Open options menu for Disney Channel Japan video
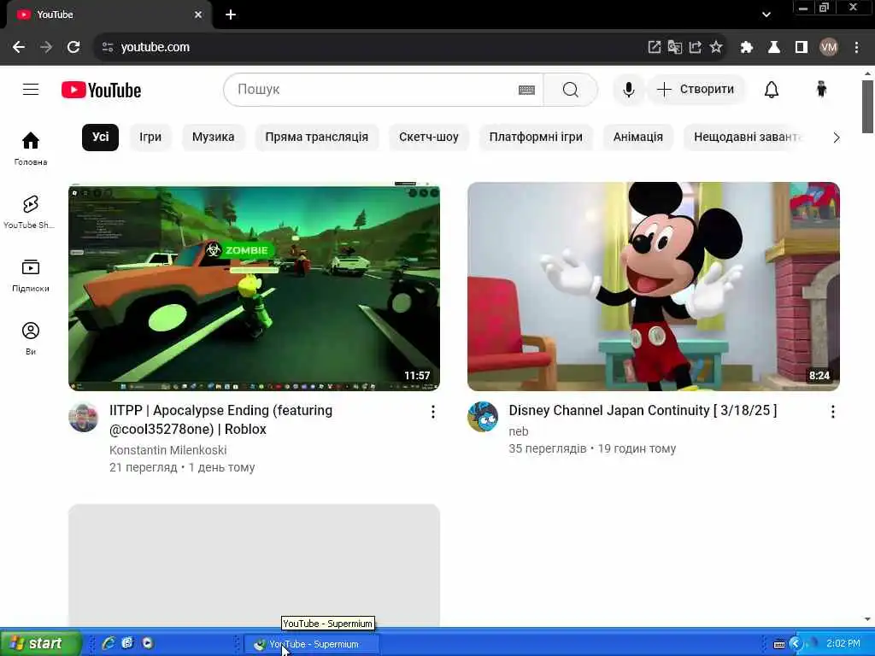Viewport: 875px width, 656px height. coord(832,412)
